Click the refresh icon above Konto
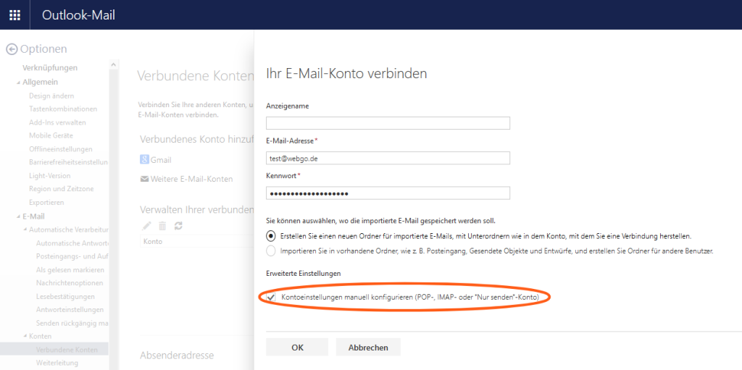Screen dimensions: 742x370 coord(178,226)
